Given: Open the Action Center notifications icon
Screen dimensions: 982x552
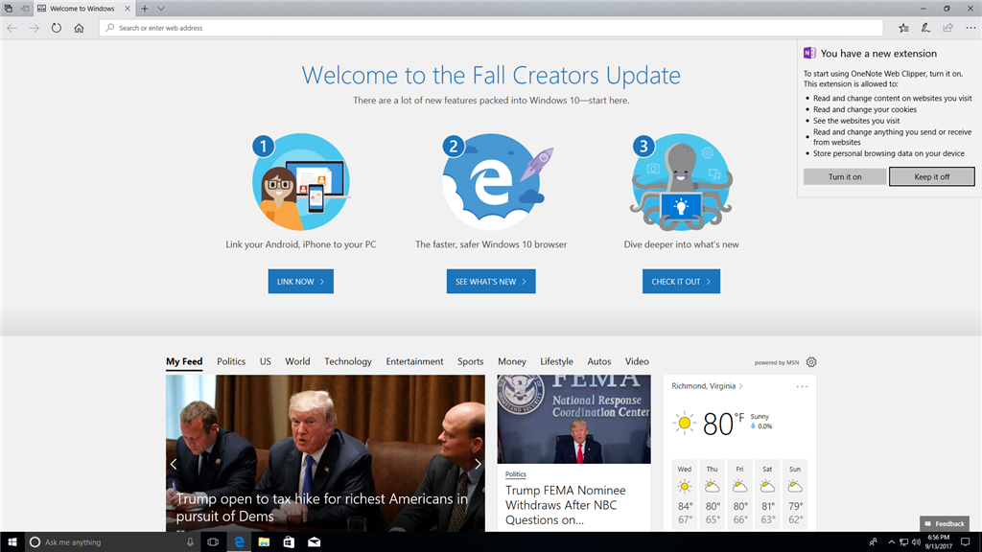Looking at the screenshot, I should (965, 542).
